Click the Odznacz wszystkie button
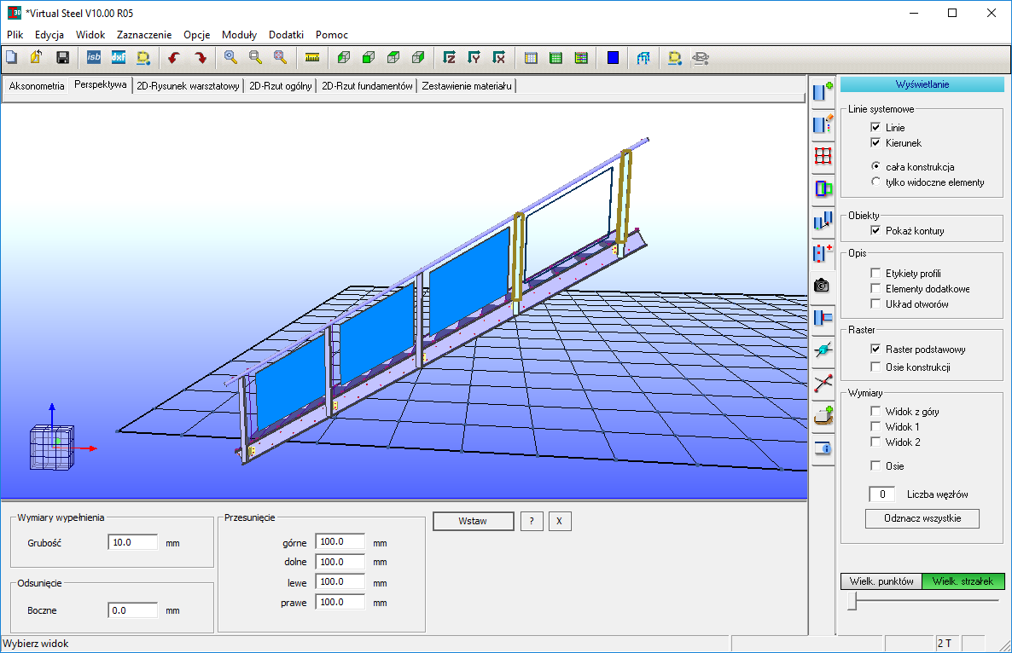Viewport: 1012px width, 653px height. 922,519
